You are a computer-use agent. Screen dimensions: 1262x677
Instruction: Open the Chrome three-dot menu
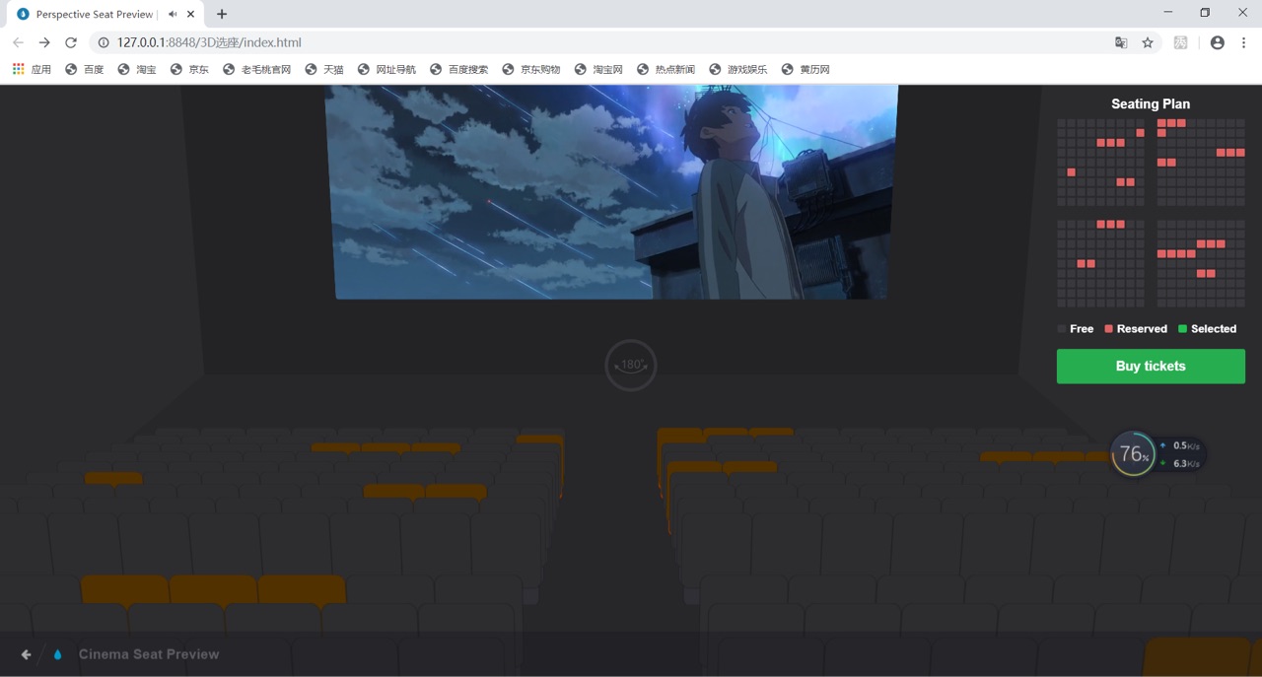1244,42
